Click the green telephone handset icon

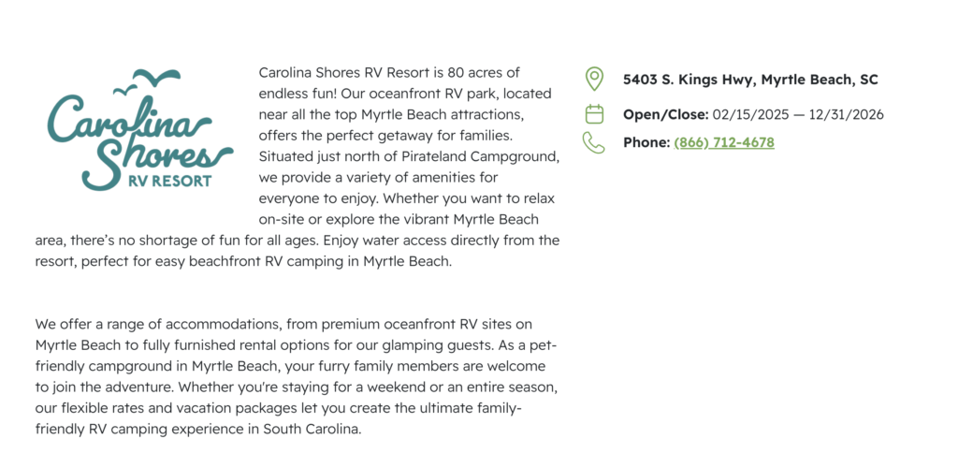(x=593, y=143)
